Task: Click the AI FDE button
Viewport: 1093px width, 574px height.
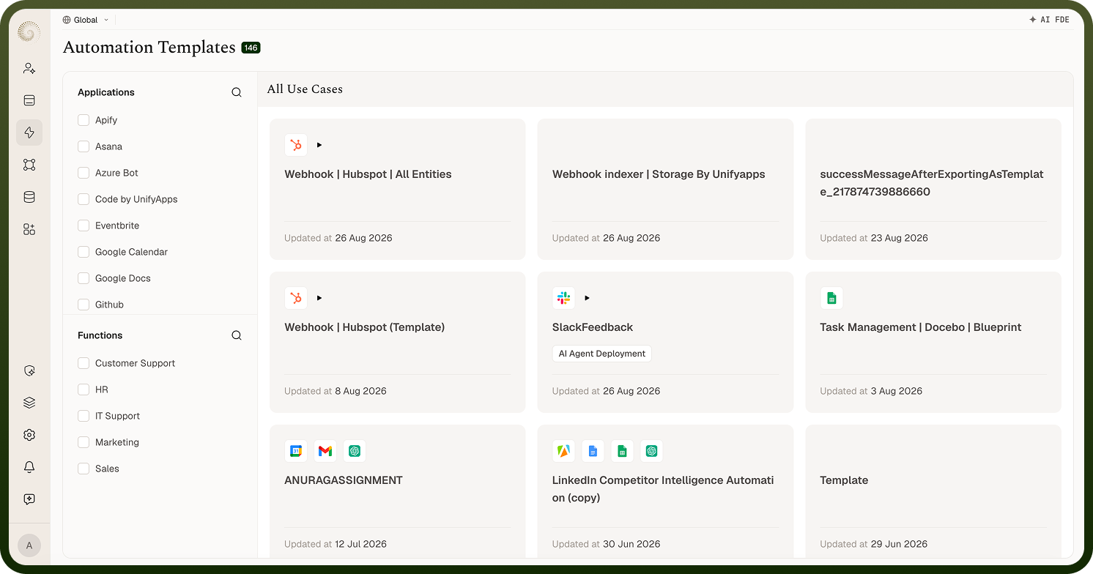Action: pos(1049,20)
